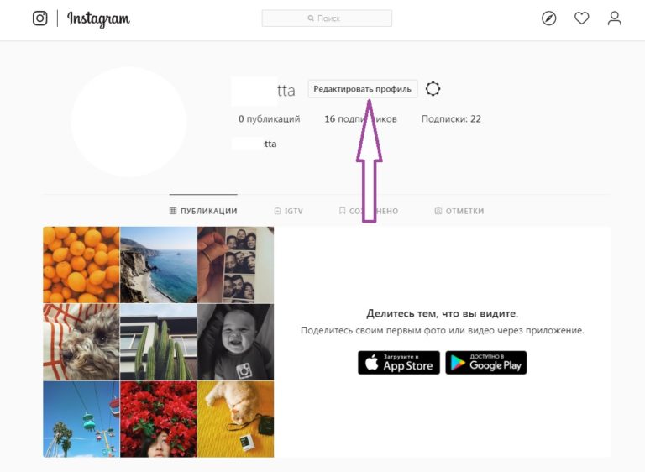Open the profile person icon
This screenshot has height=472, width=645.
[615, 18]
